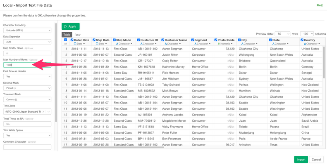Uncheck the State column checkbox
The width and height of the screenshot is (327, 165).
point(270,40)
